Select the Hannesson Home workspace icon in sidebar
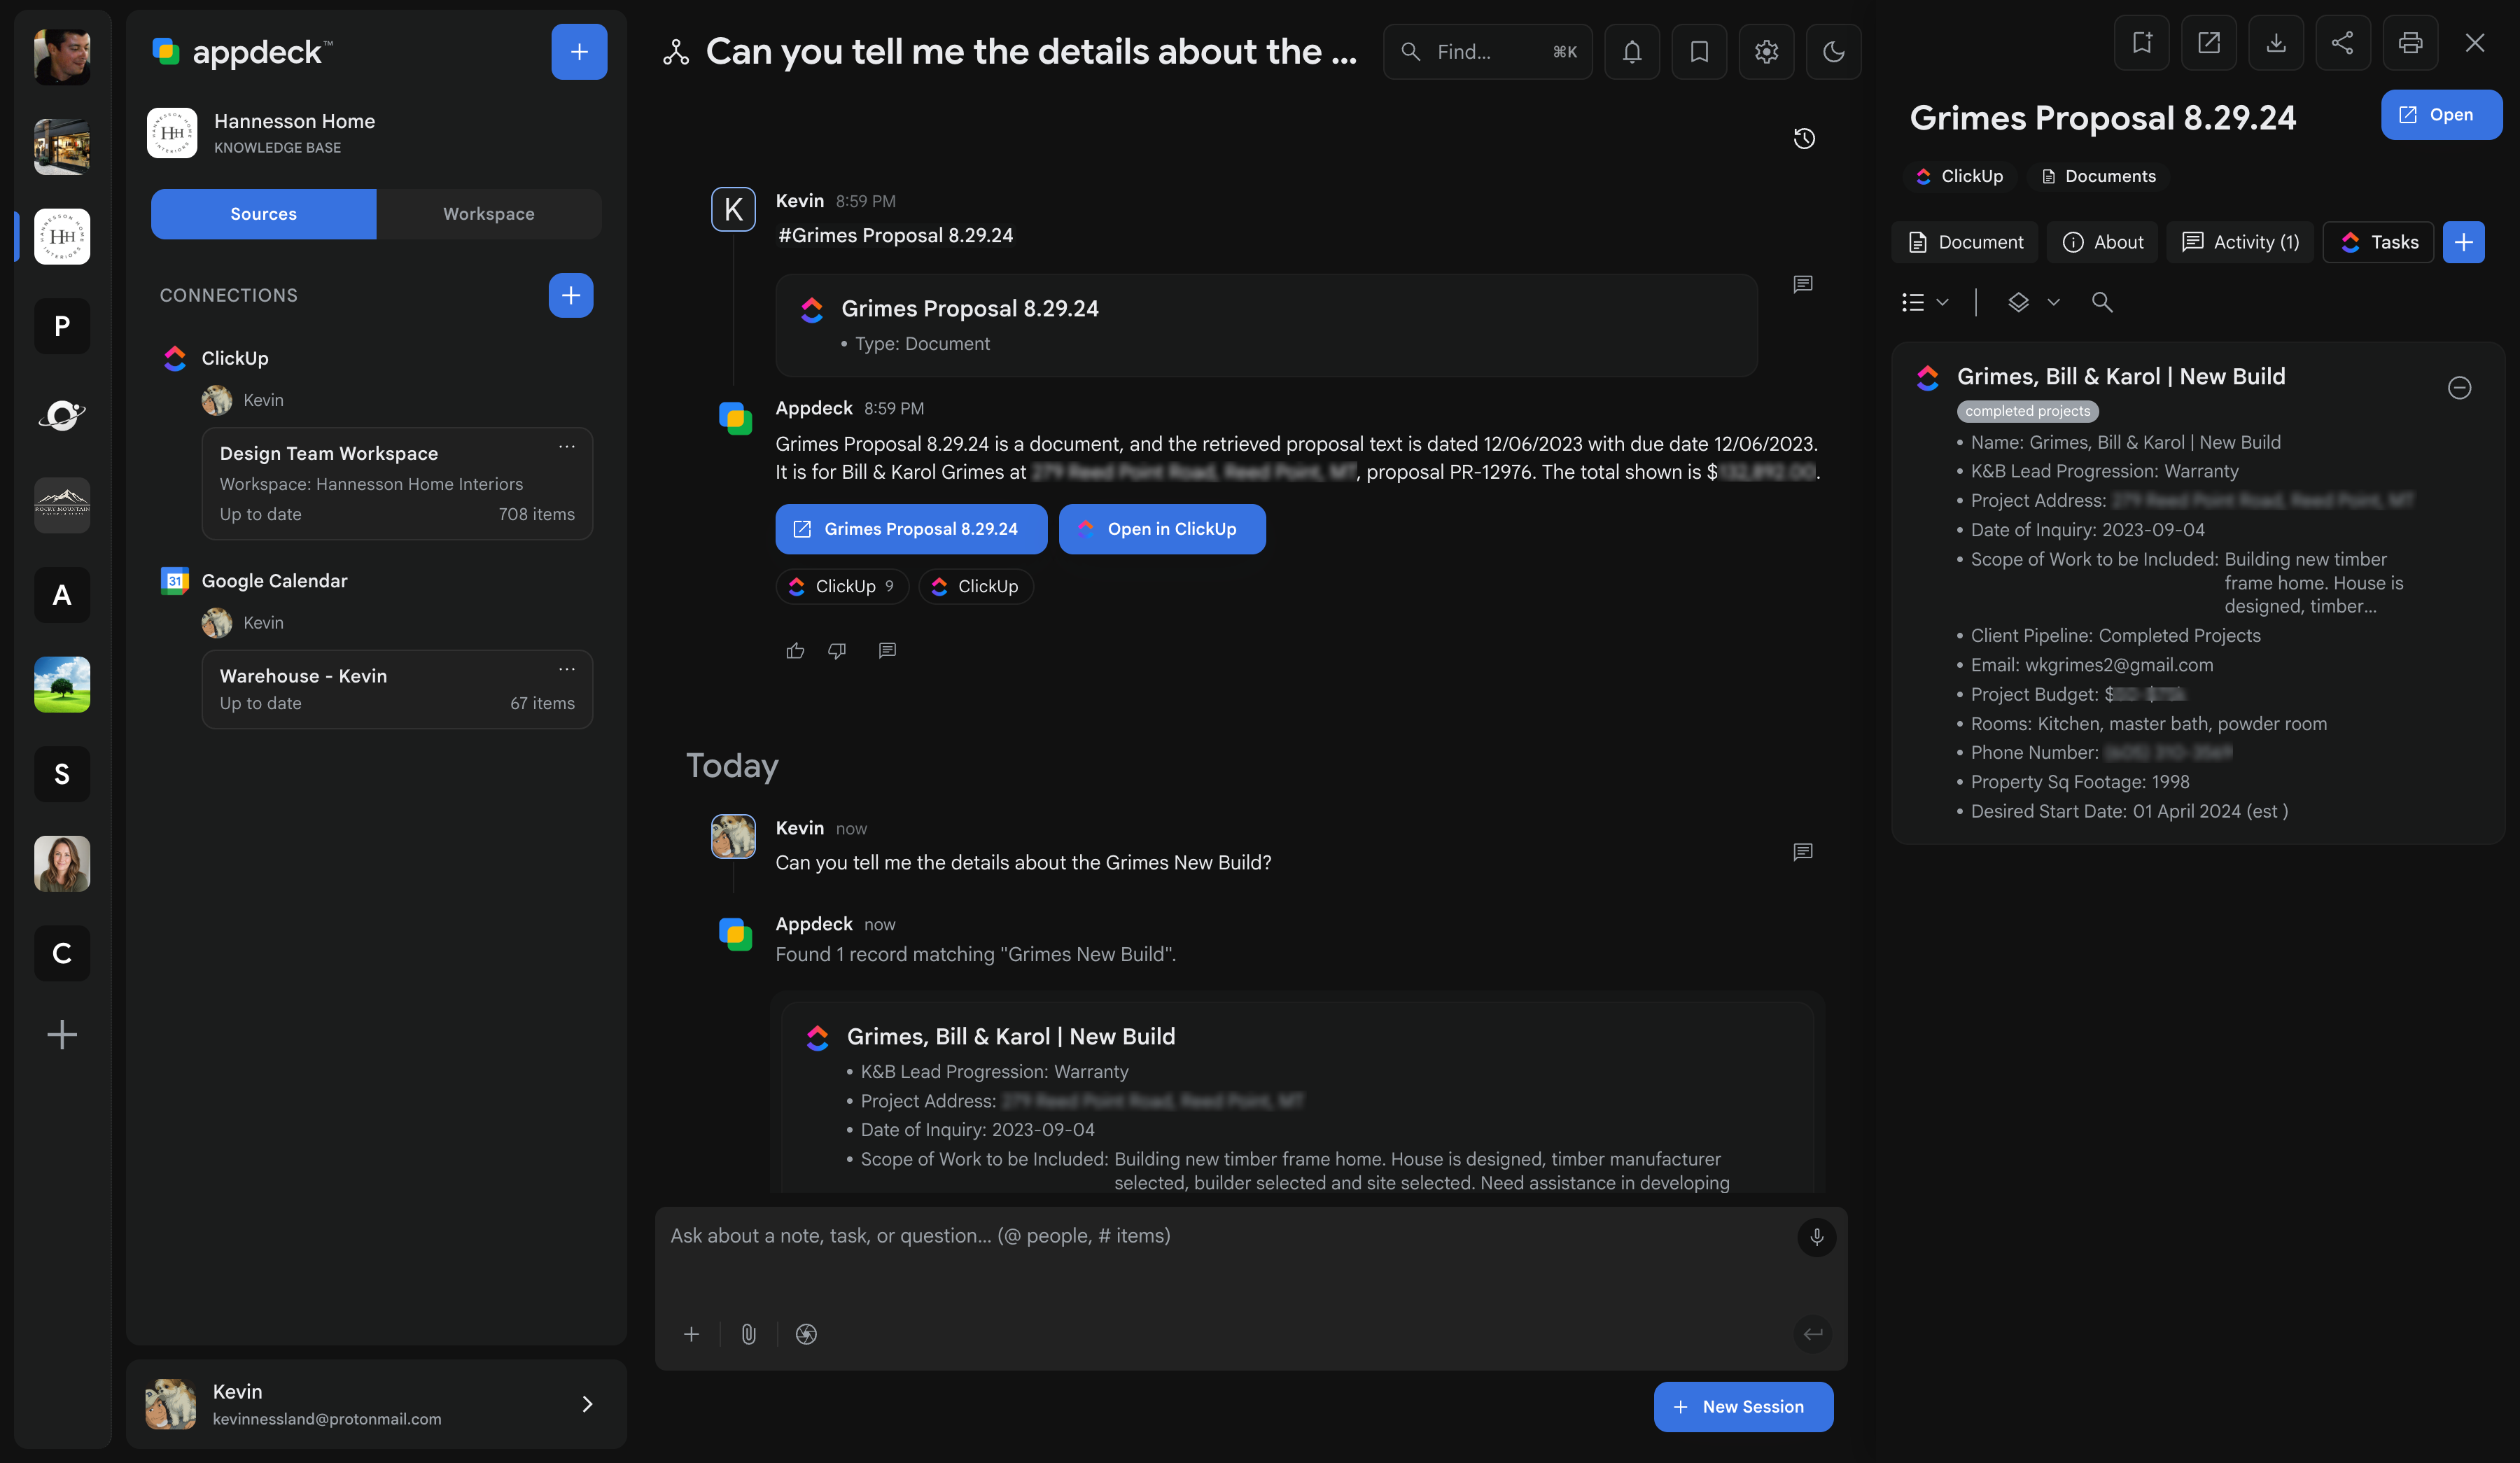The image size is (2520, 1463). [62, 237]
